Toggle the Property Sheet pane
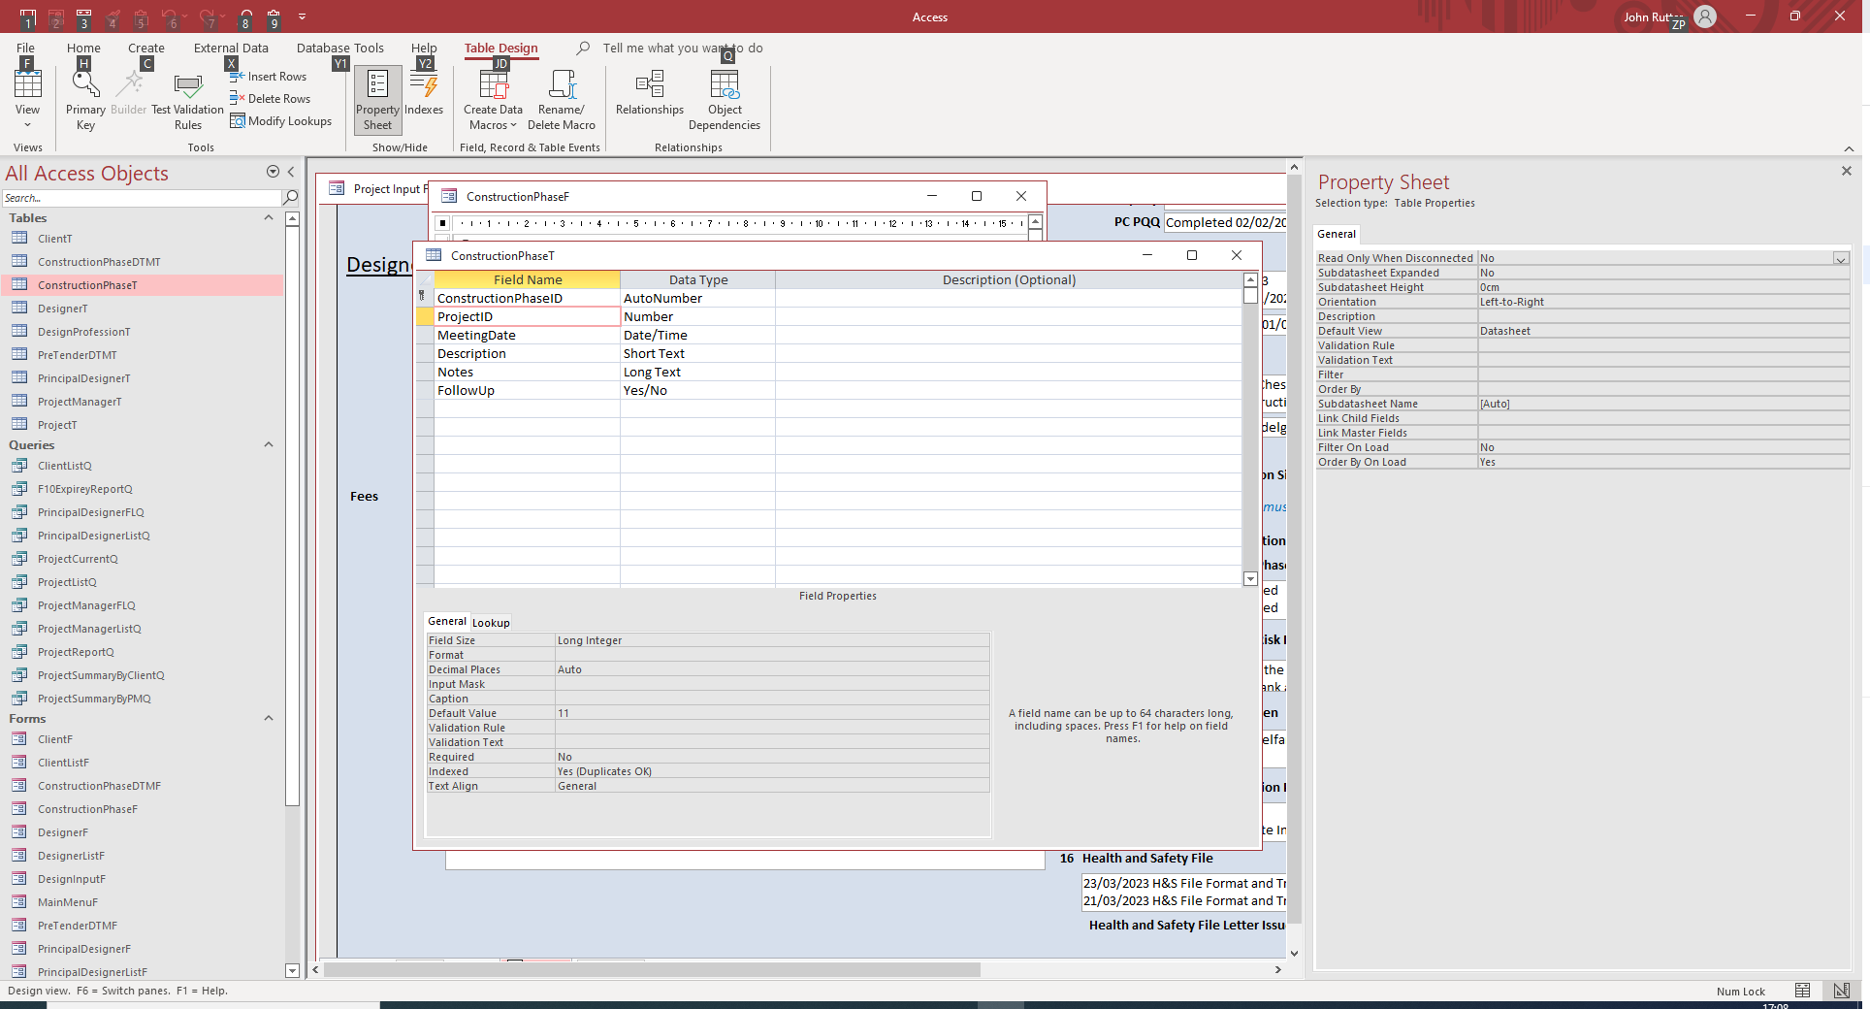Screen dimensions: 1870x1009 pos(377,97)
